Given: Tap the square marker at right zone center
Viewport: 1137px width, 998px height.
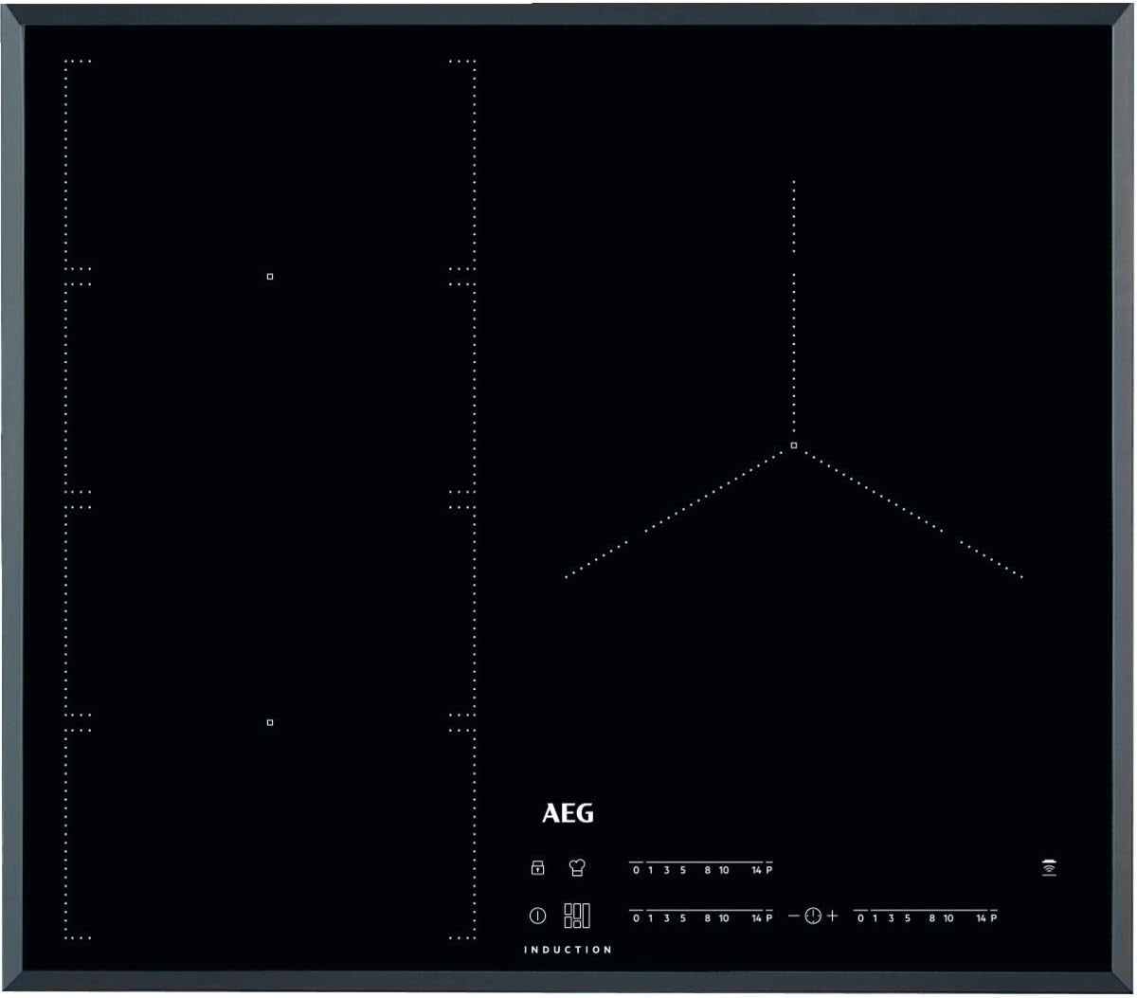Looking at the screenshot, I should [794, 445].
